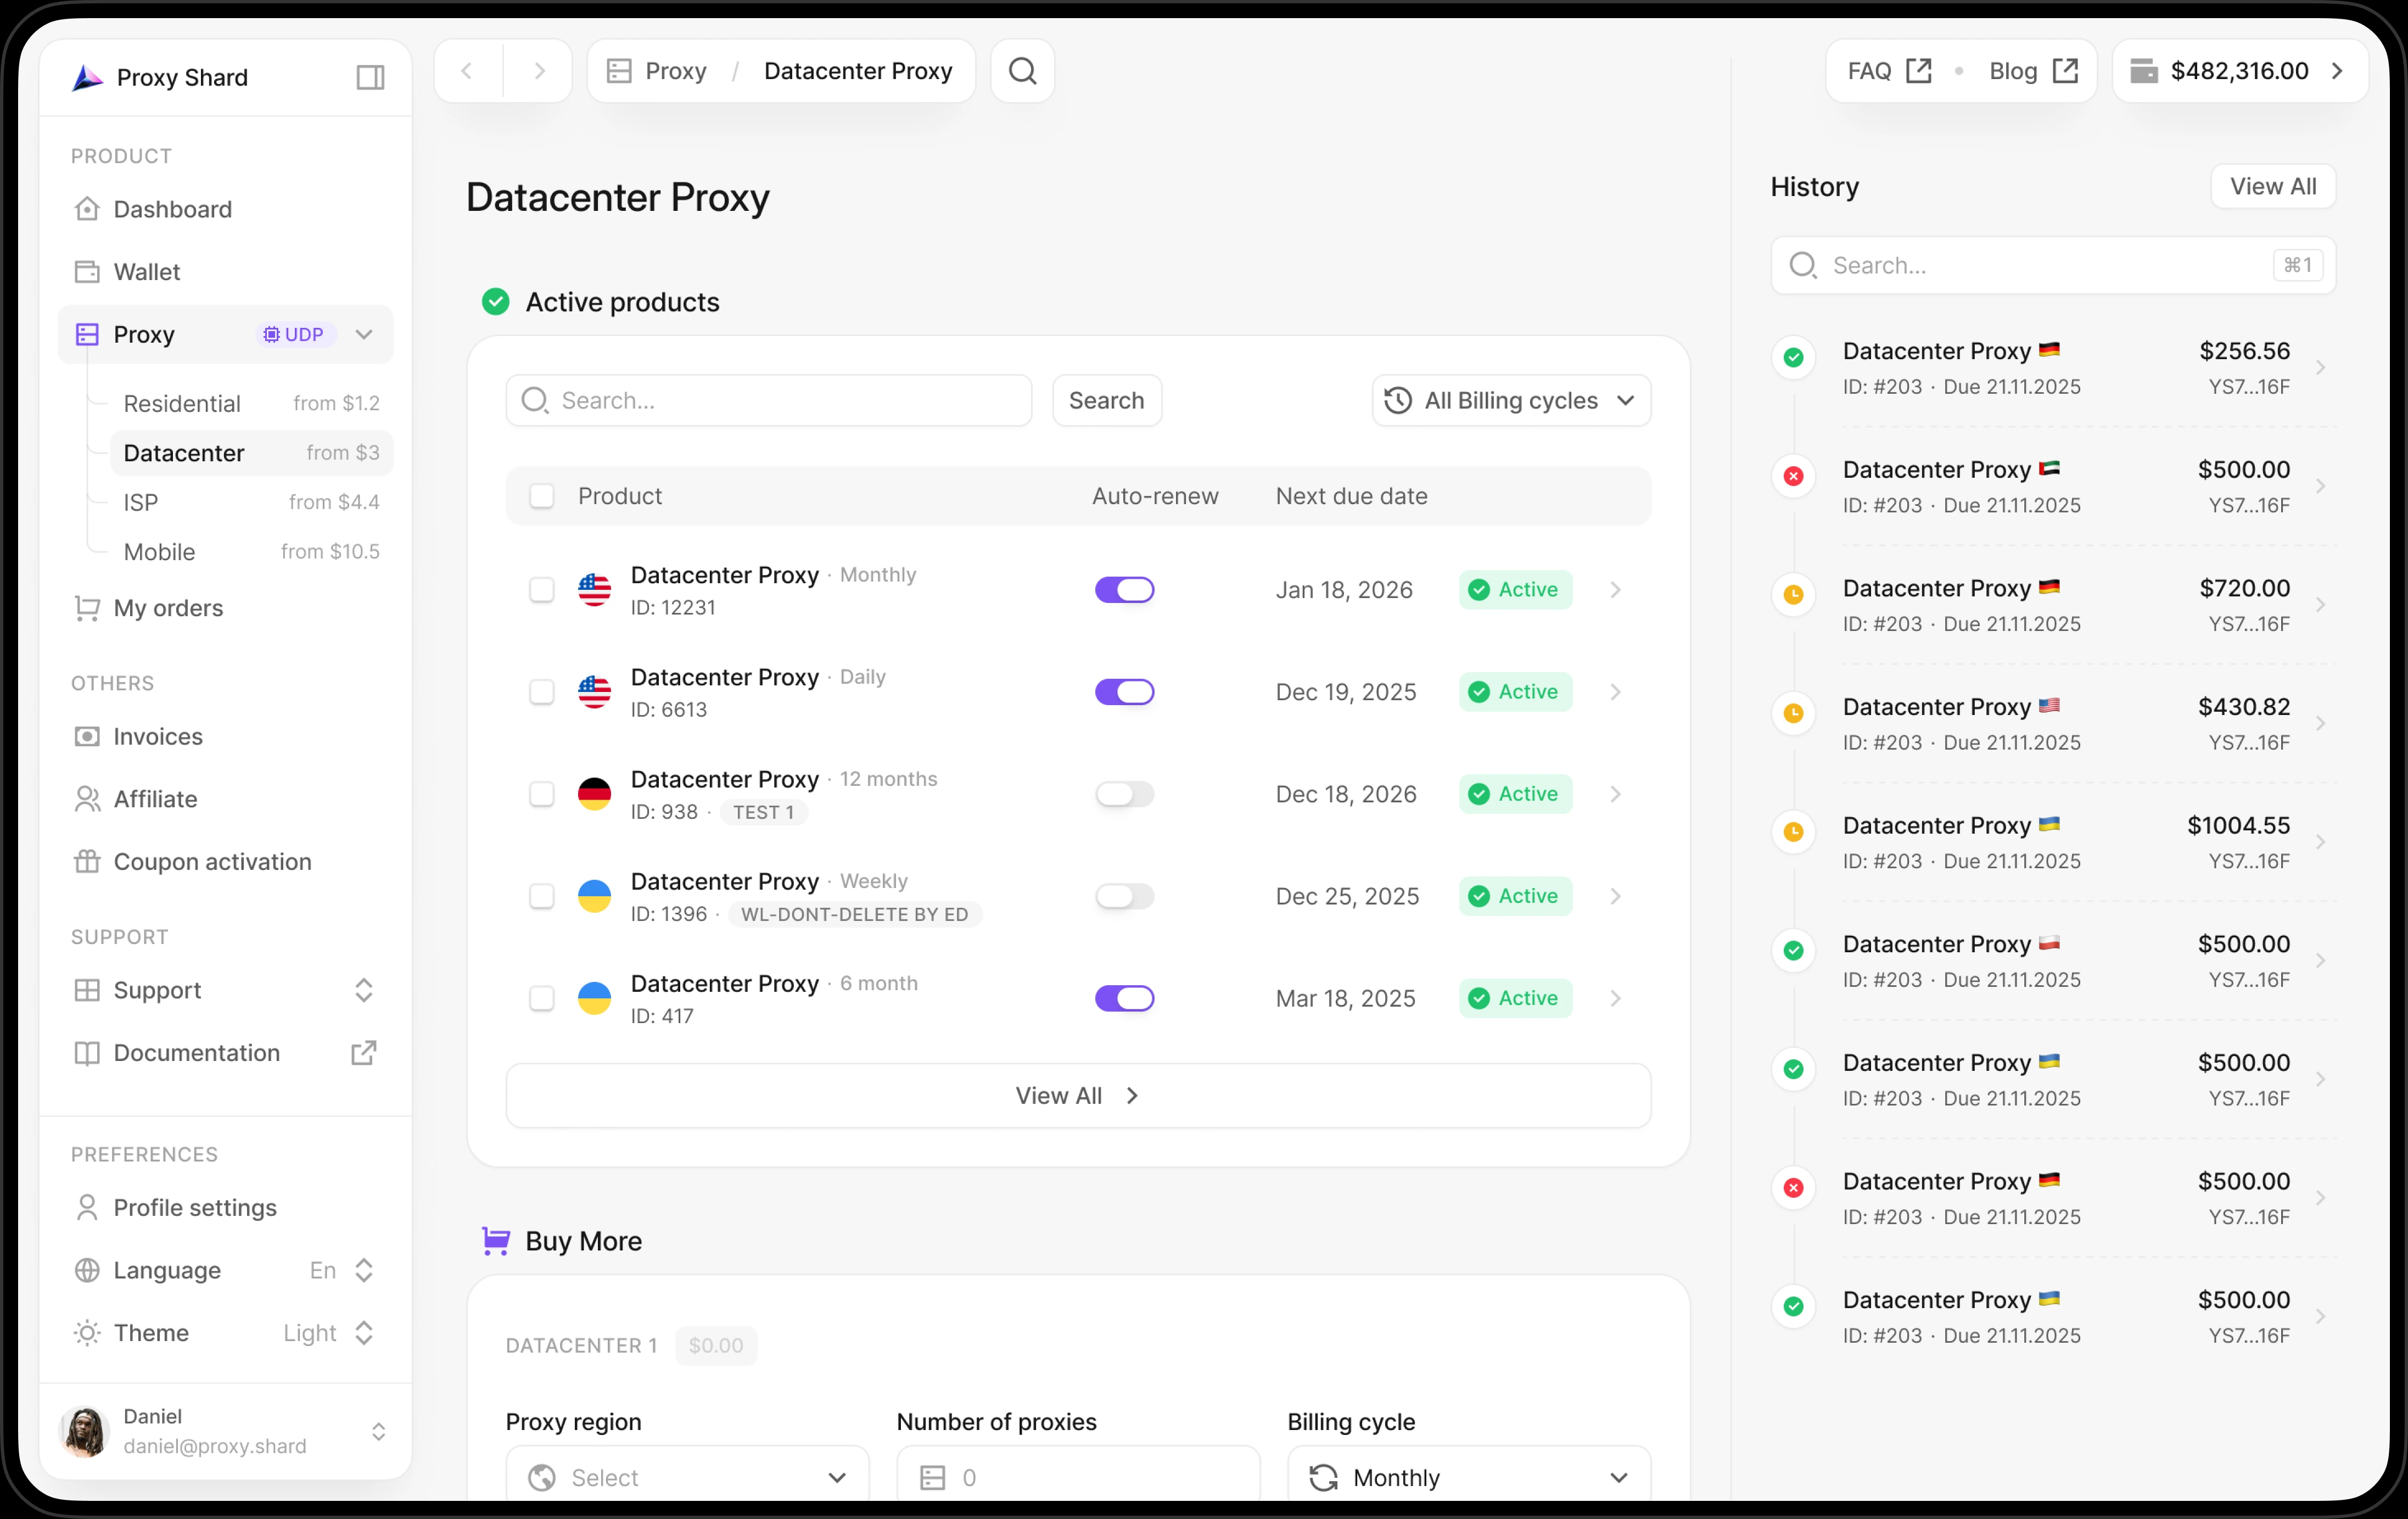This screenshot has width=2408, height=1519.
Task: Click the Search button
Action: [x=1106, y=401]
